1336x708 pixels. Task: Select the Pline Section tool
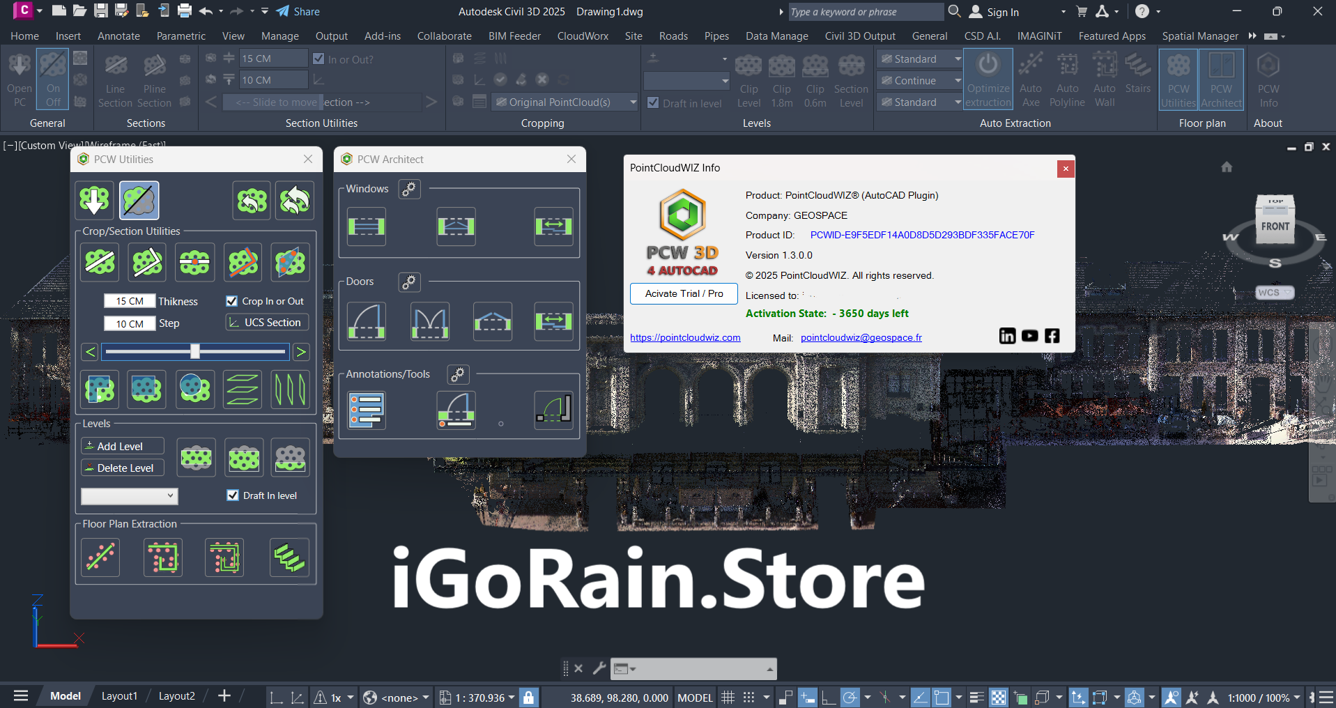click(x=154, y=78)
